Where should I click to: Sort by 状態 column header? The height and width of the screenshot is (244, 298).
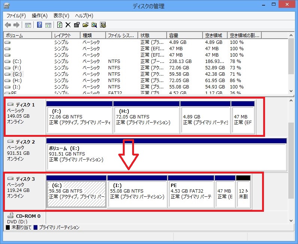click(152, 35)
